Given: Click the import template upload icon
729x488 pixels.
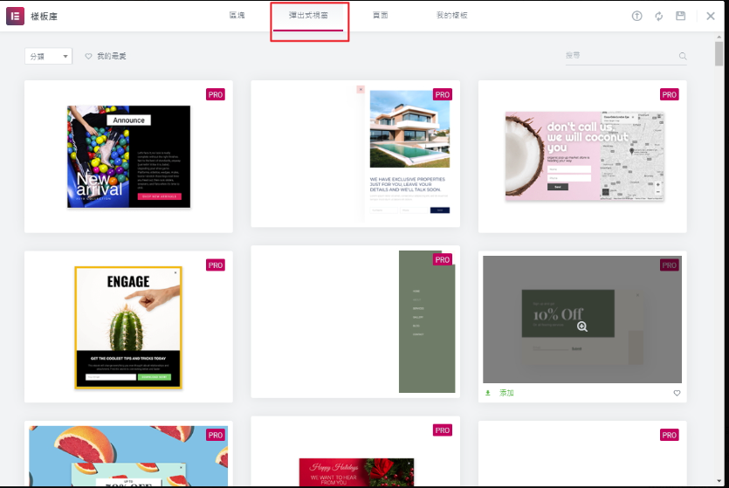Looking at the screenshot, I should pos(636,16).
